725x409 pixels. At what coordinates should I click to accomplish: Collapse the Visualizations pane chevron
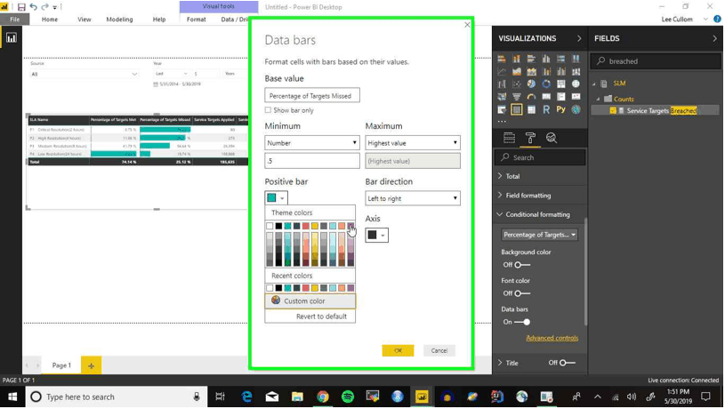(579, 38)
